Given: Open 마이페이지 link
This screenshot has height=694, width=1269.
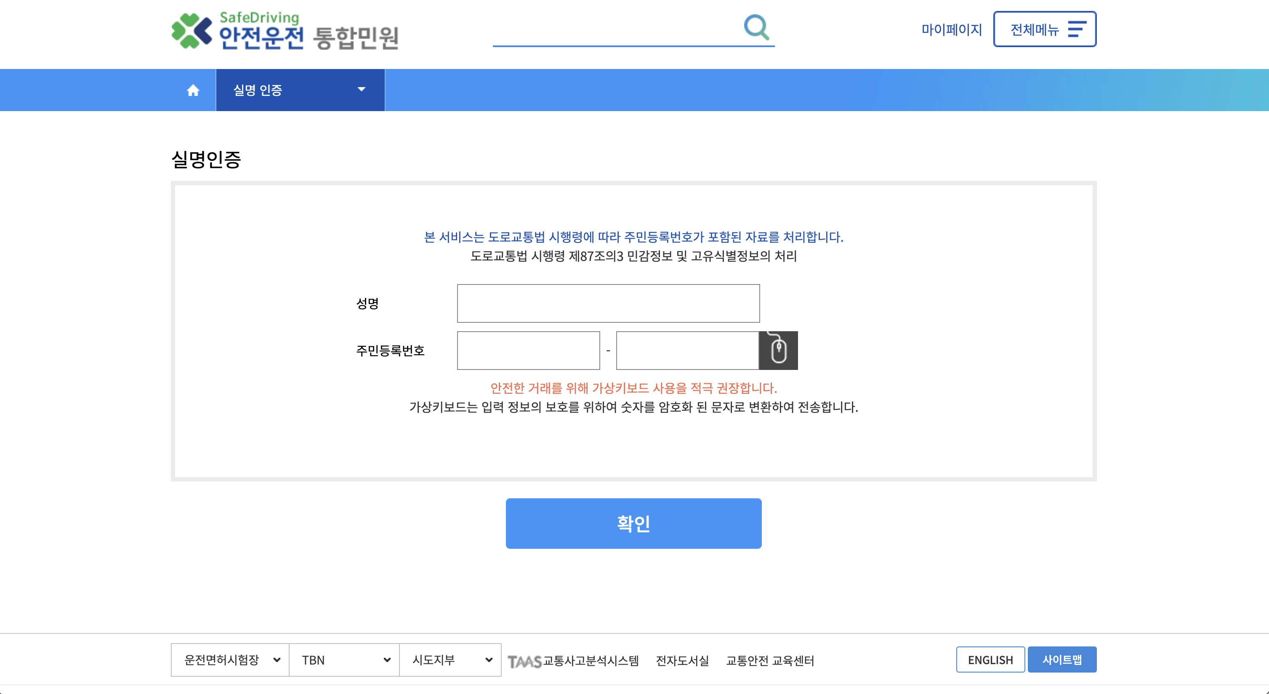Looking at the screenshot, I should pos(951,29).
